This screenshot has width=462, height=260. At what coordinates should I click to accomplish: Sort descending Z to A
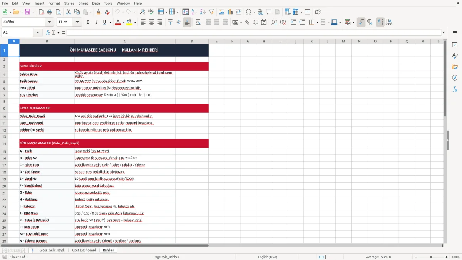pos(203,12)
